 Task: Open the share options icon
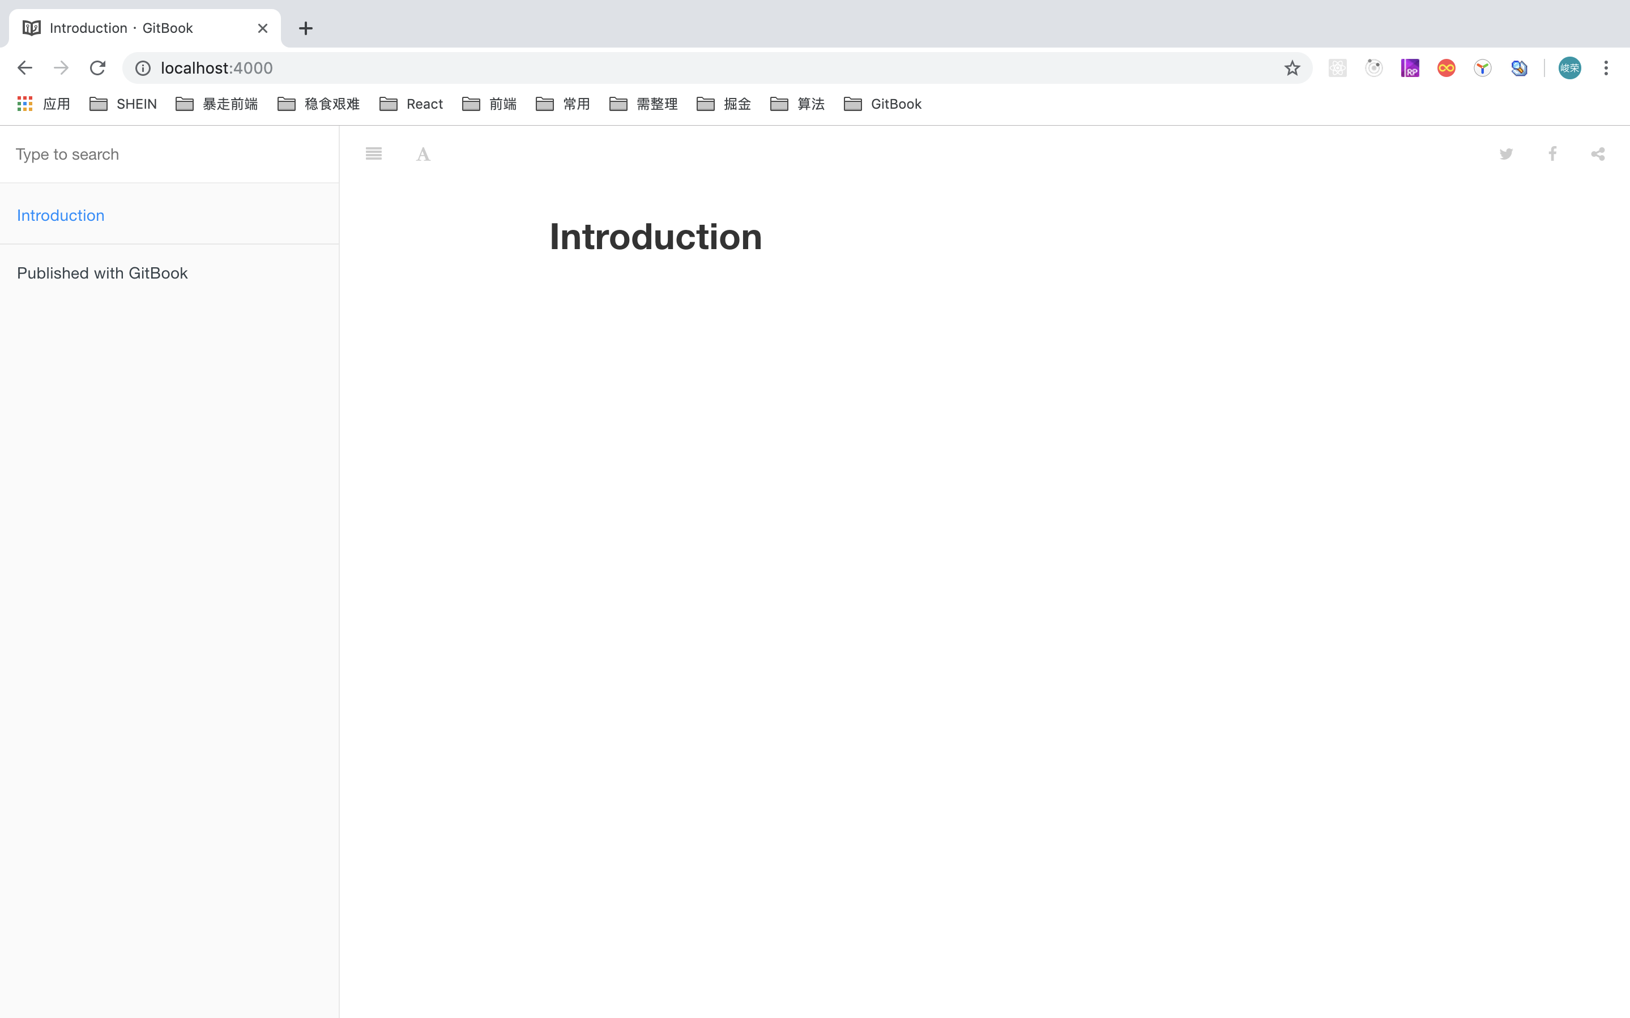pos(1598,154)
